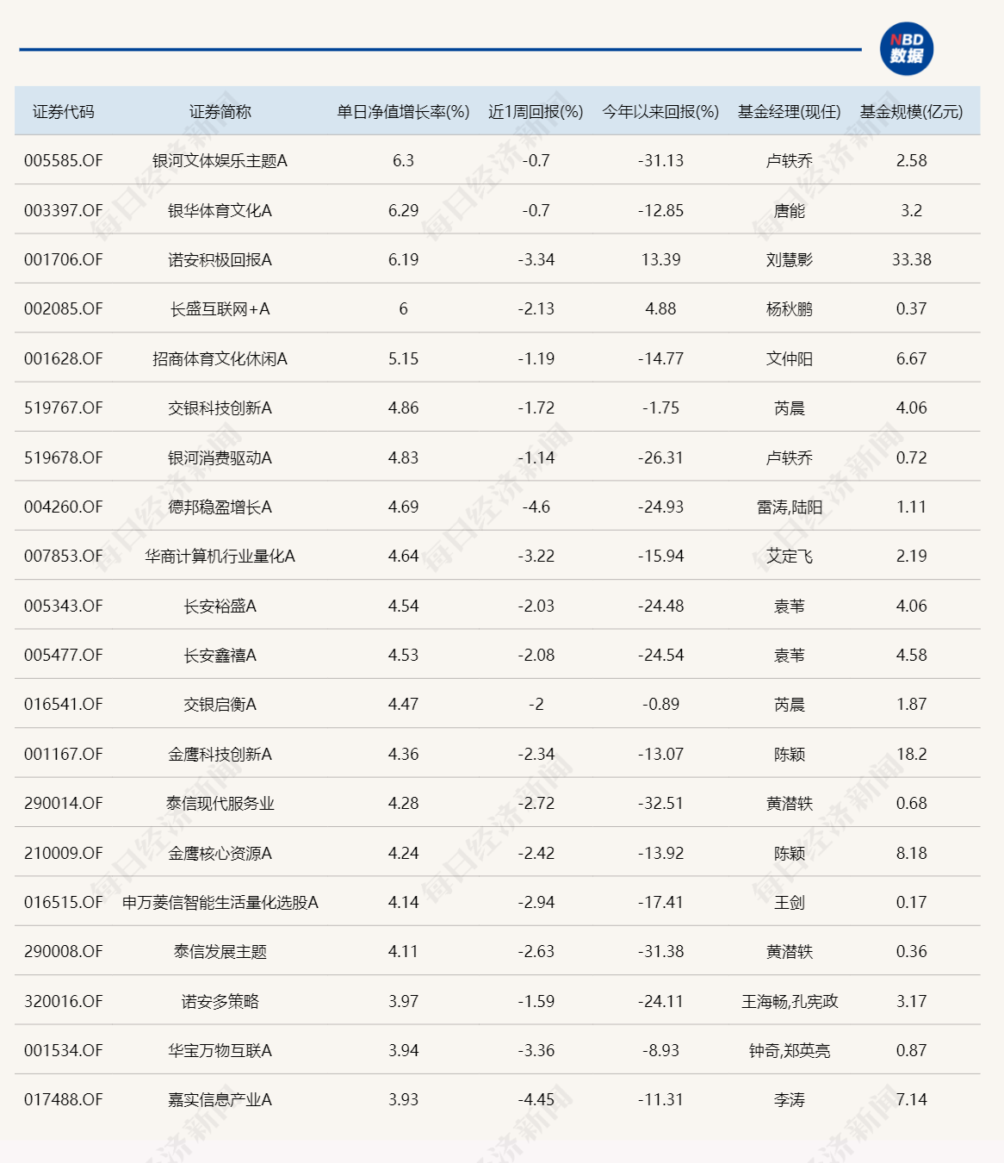This screenshot has width=1004, height=1163.
Task: Select the 证券代码 column header
Action: coord(64,112)
